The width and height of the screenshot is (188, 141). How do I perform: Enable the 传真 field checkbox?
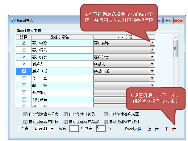24,78
